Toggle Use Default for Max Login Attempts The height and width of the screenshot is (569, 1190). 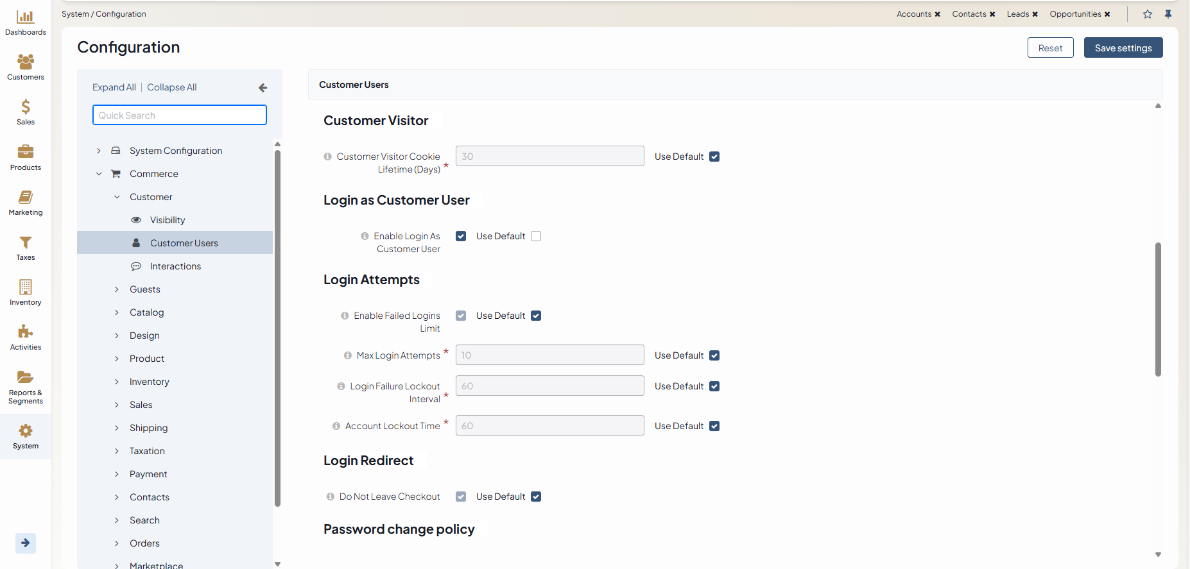[714, 355]
